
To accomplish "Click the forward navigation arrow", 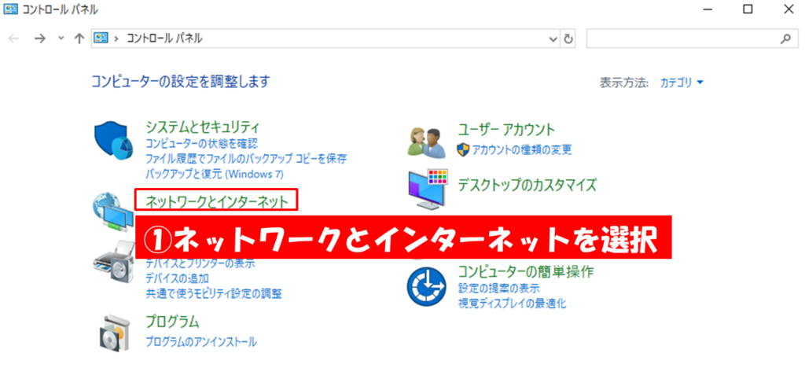I will (39, 39).
